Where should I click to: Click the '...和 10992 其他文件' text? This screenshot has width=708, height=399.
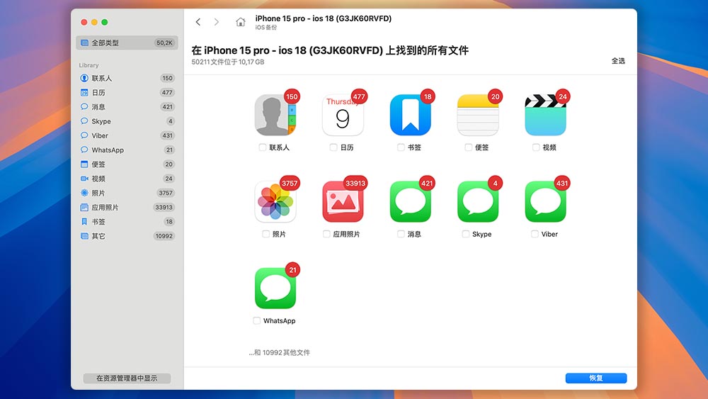pos(280,352)
